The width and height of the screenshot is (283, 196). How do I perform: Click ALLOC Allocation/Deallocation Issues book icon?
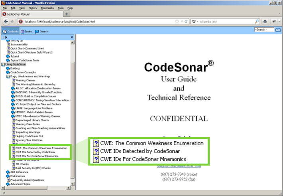point(13,88)
